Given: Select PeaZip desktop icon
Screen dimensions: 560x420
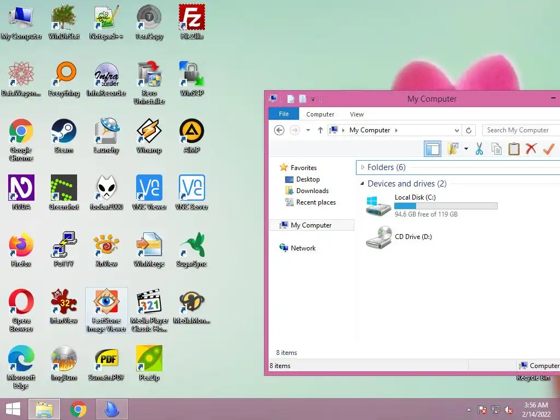Looking at the screenshot, I should click(x=149, y=363).
